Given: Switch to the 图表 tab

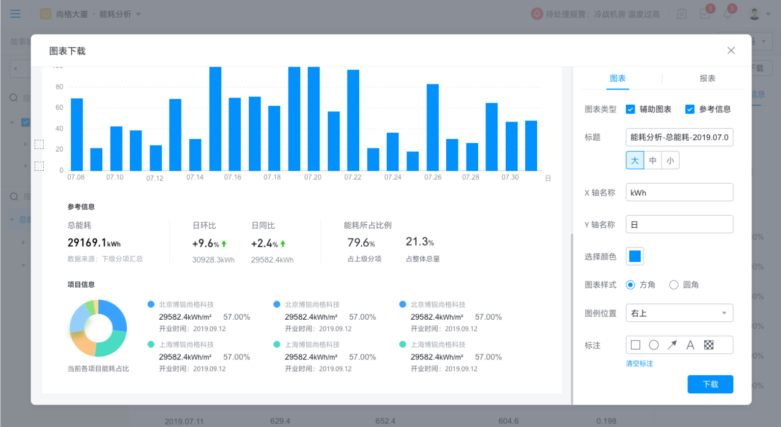Looking at the screenshot, I should point(618,78).
